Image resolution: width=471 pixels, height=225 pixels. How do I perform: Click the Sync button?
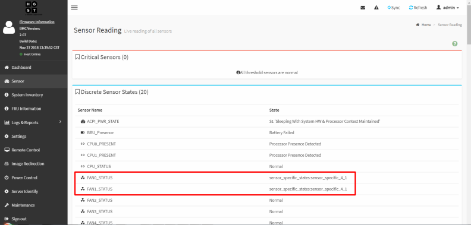click(x=394, y=8)
